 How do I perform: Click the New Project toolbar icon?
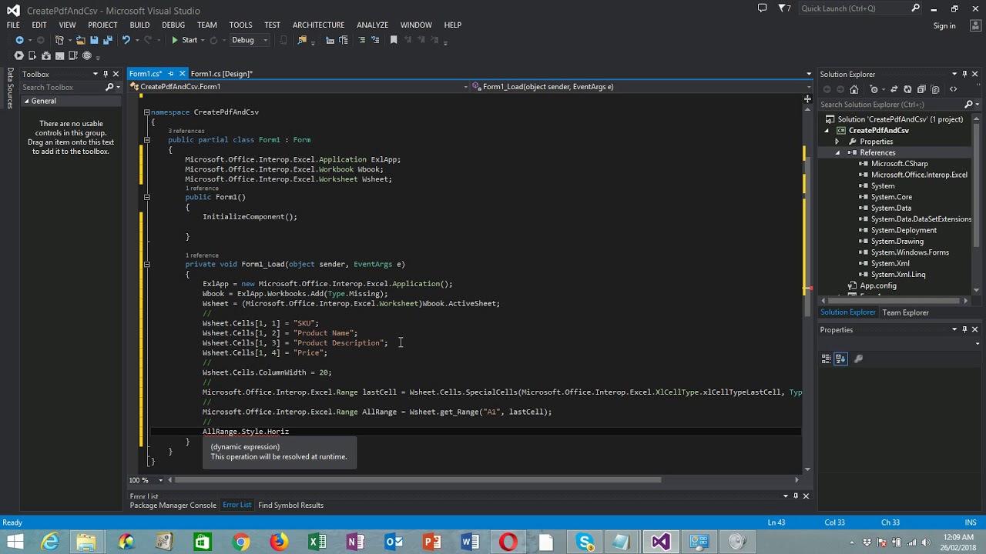[x=59, y=40]
